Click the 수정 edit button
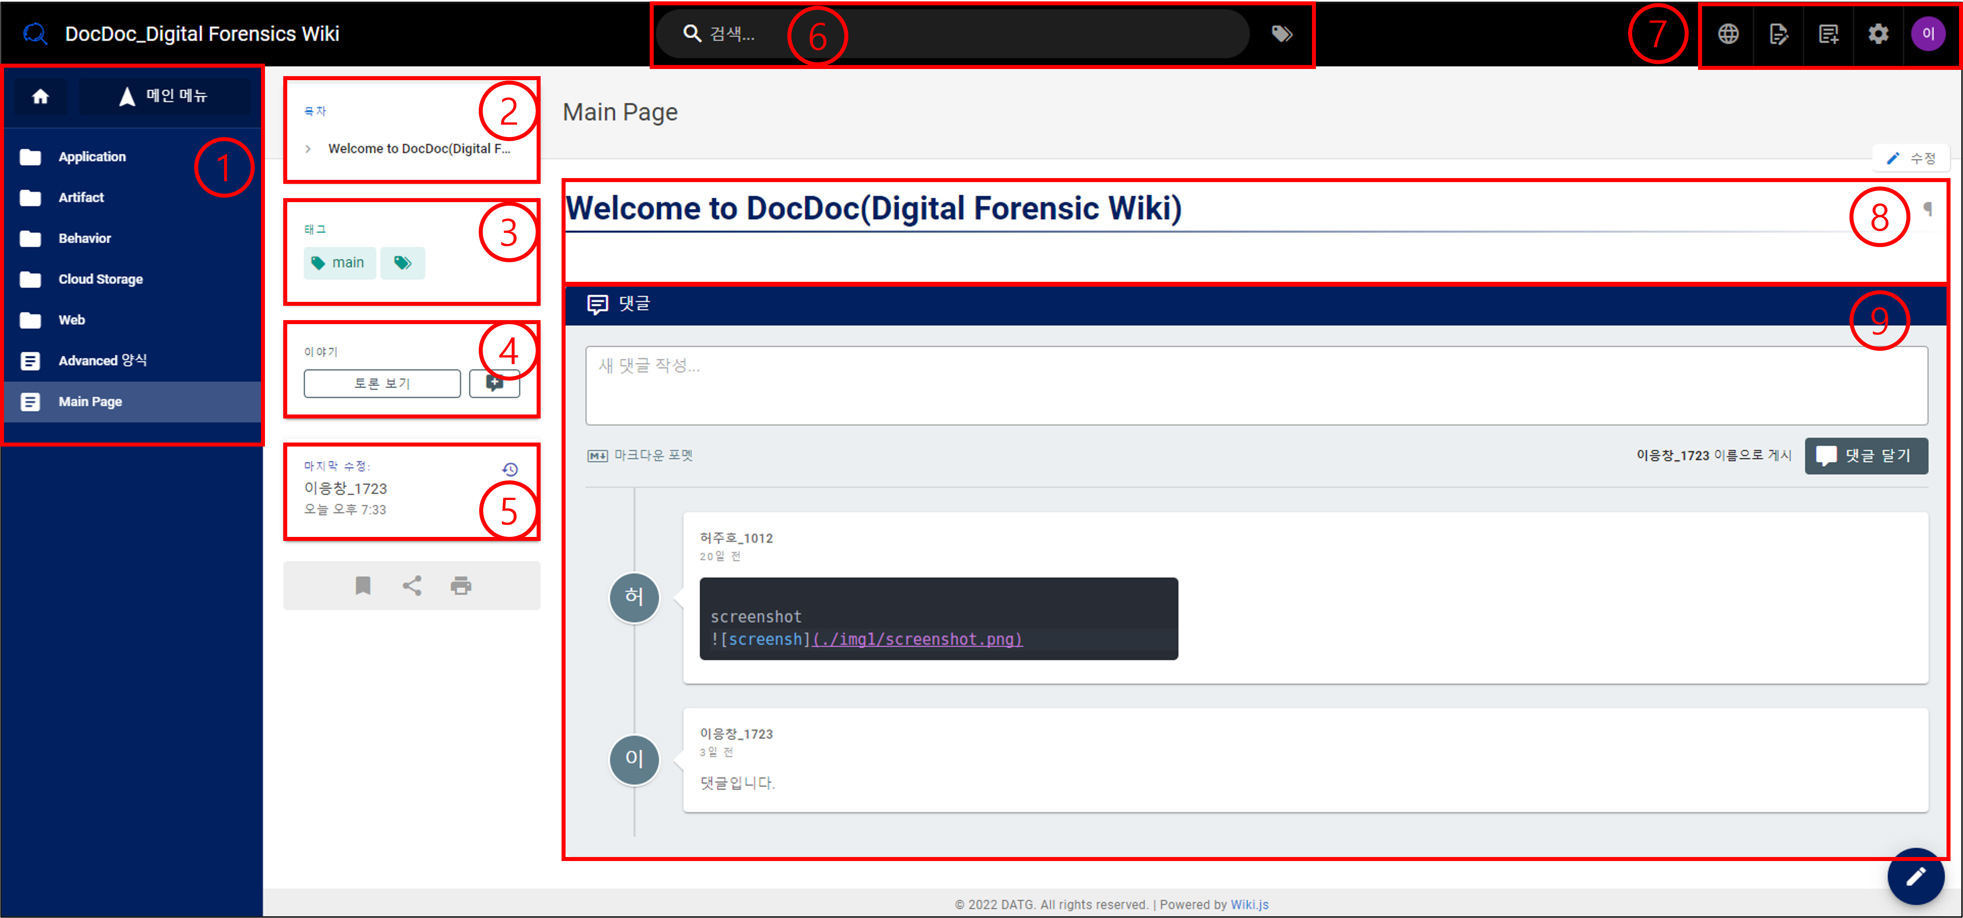 point(1911,158)
